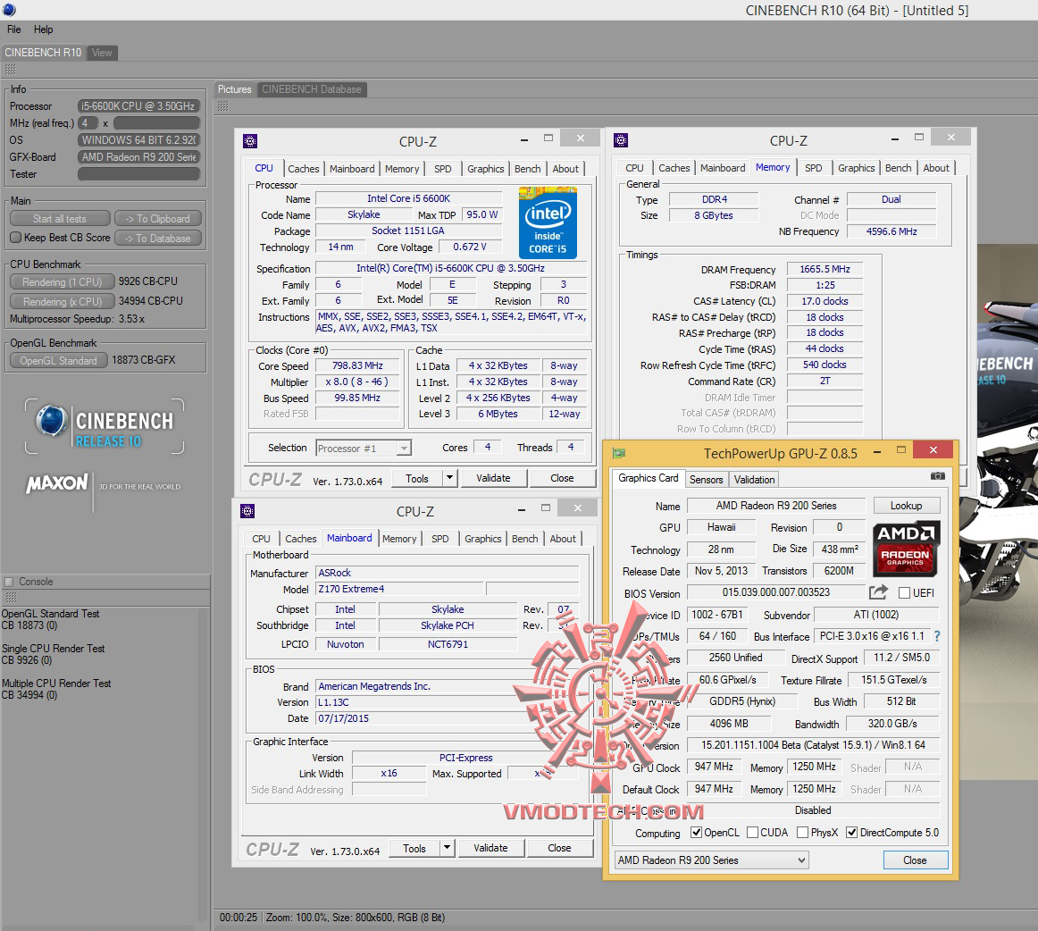The image size is (1038, 931).
Task: Switch to the Sensors tab in GPU-Z
Action: coord(706,480)
